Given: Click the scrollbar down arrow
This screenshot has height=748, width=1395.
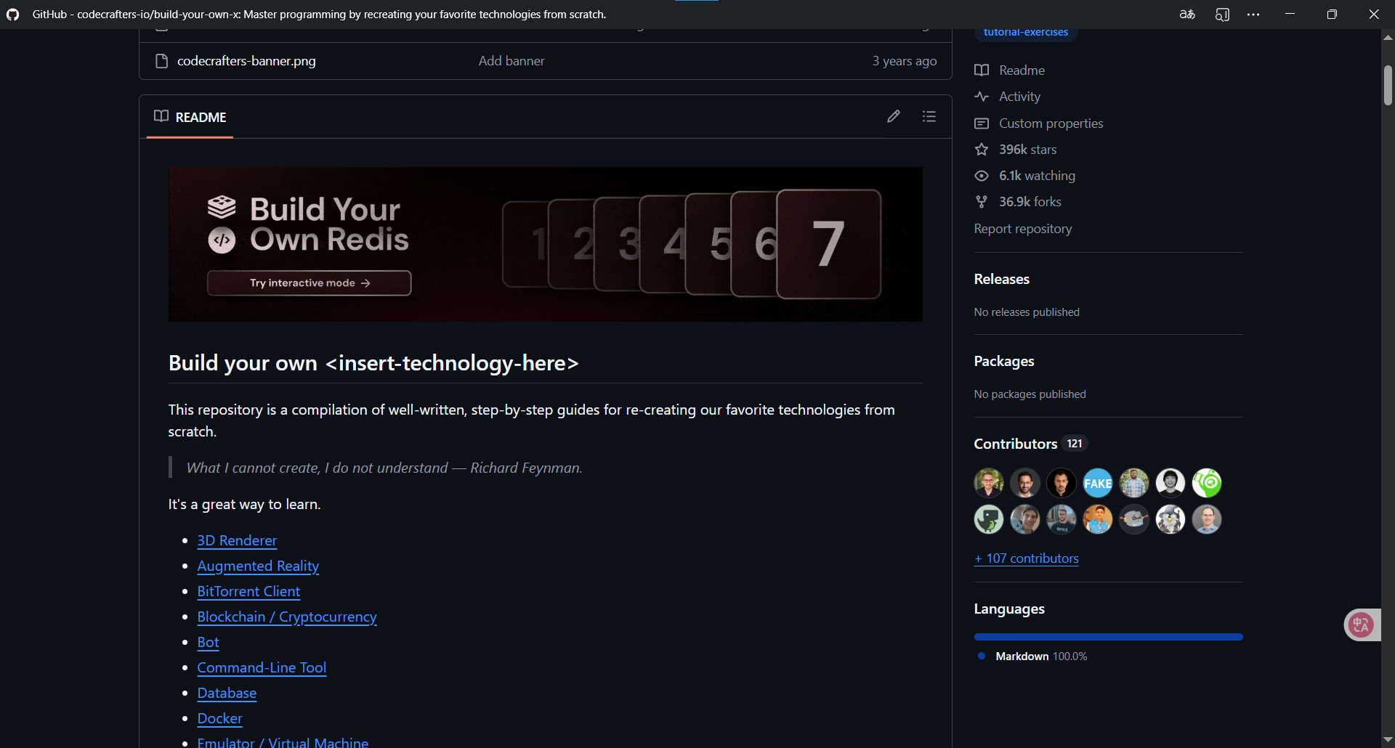Looking at the screenshot, I should point(1388,740).
